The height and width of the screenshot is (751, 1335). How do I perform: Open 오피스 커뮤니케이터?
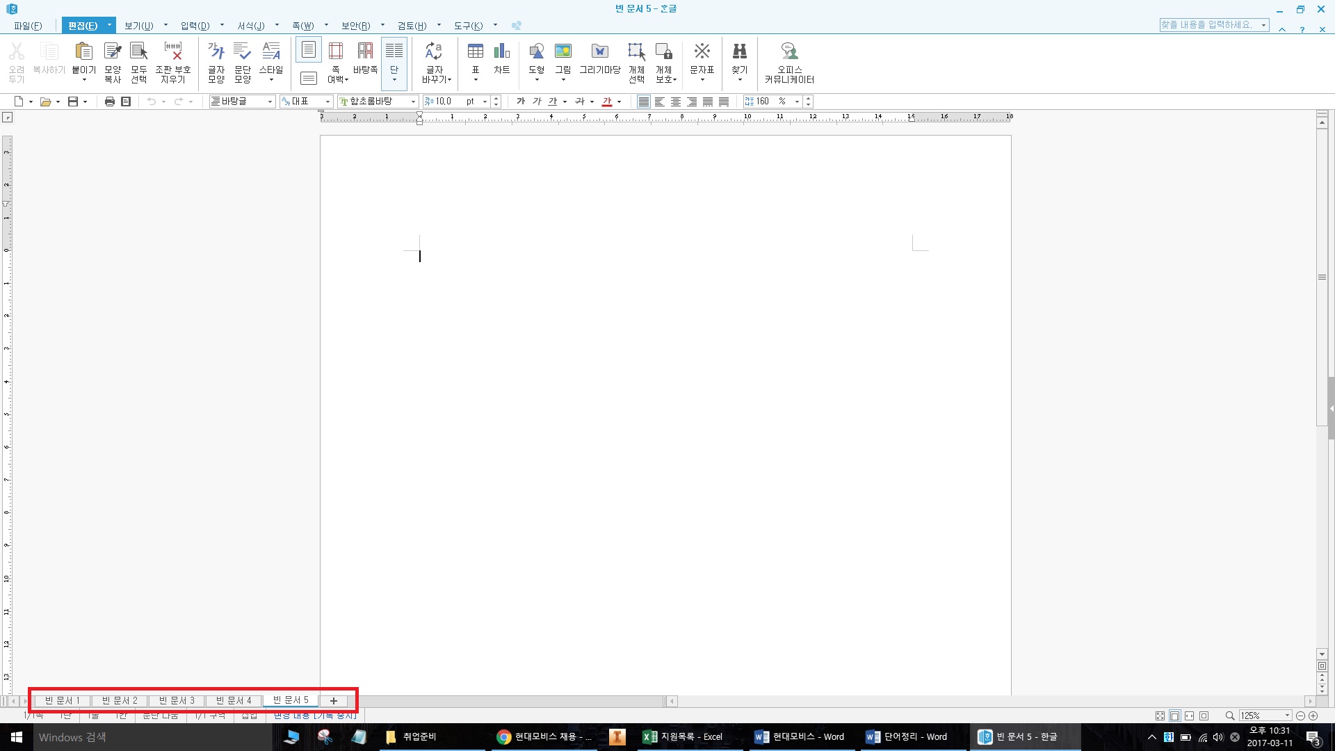pos(789,51)
